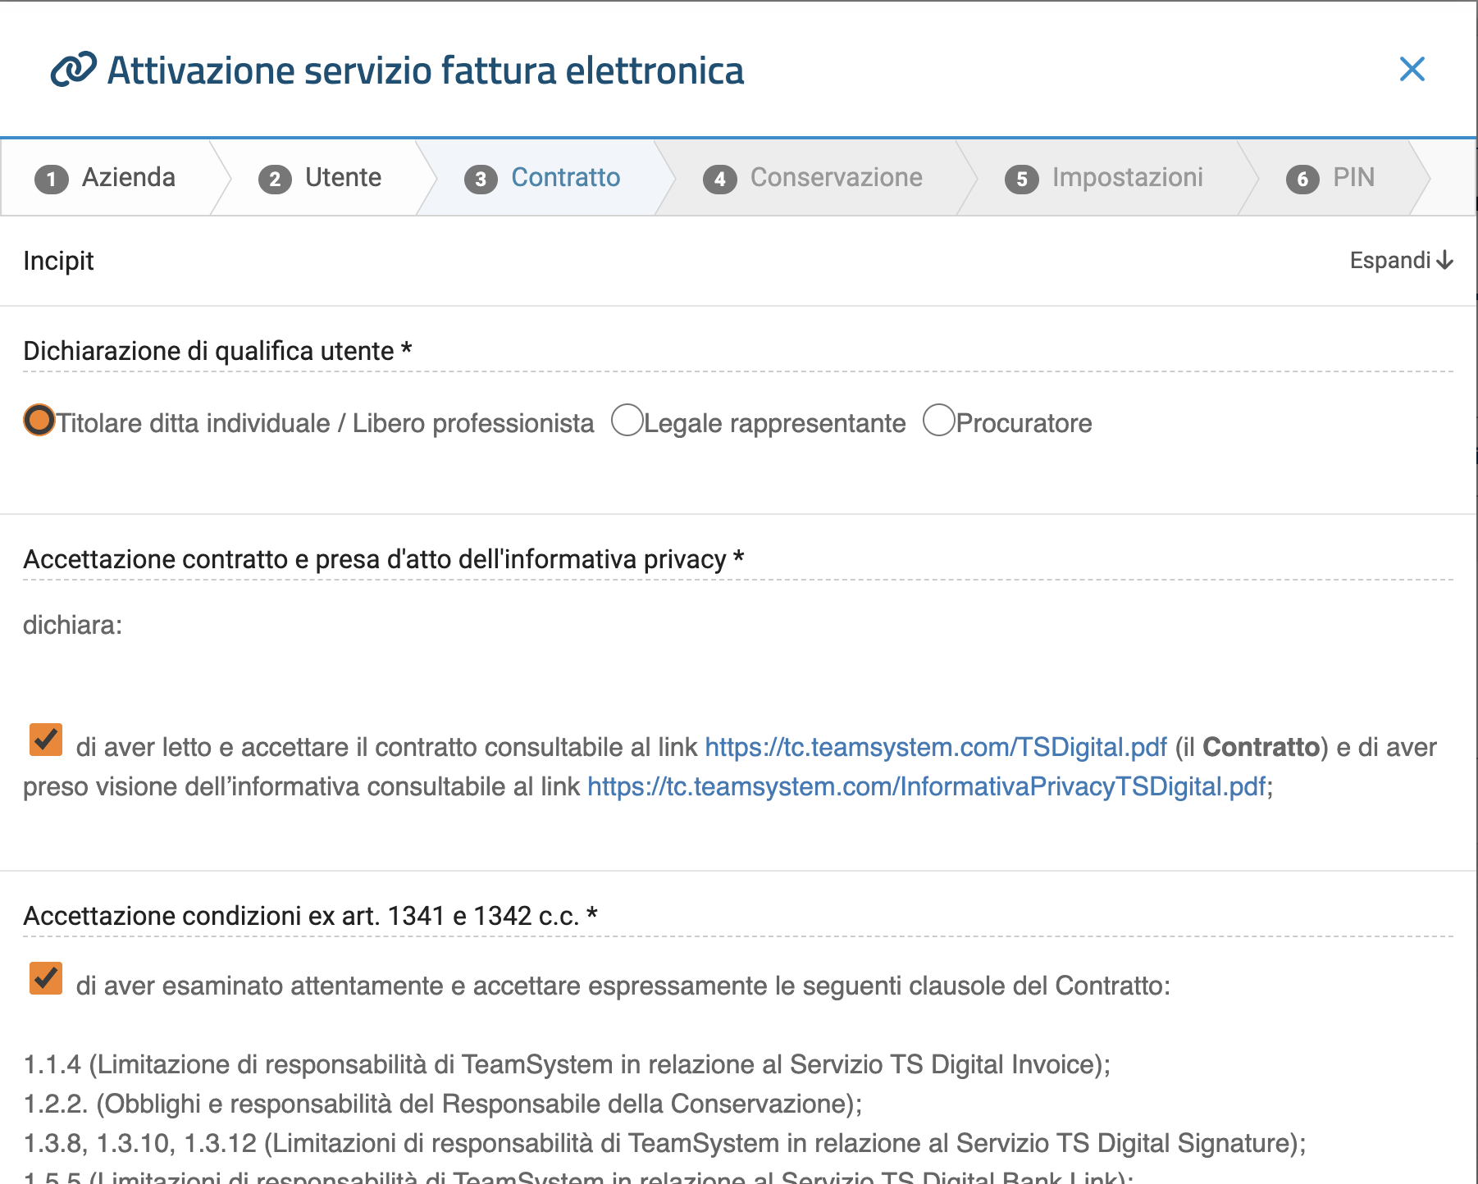Click the Incipit section heading

[58, 261]
